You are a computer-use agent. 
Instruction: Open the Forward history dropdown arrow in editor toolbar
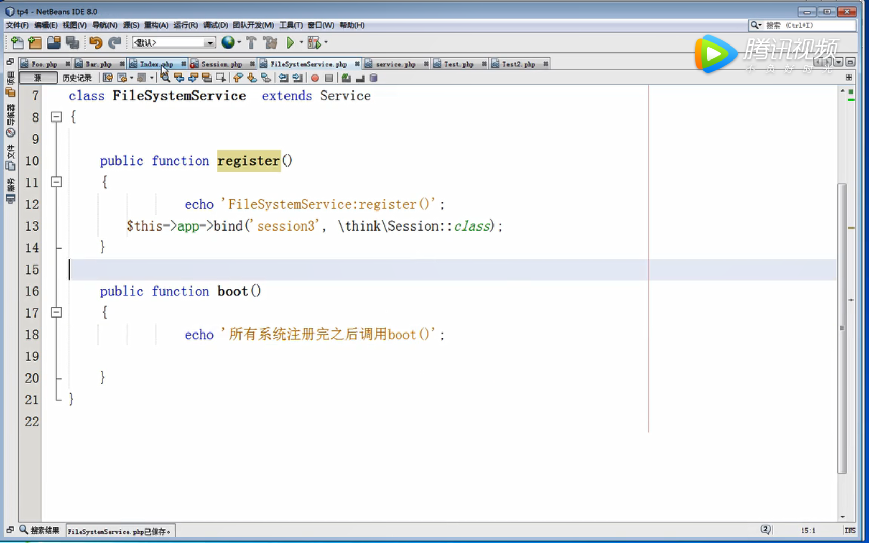click(x=151, y=78)
